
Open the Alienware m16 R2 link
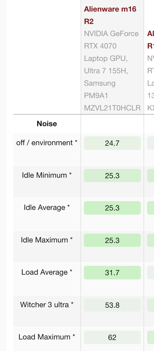110,15
